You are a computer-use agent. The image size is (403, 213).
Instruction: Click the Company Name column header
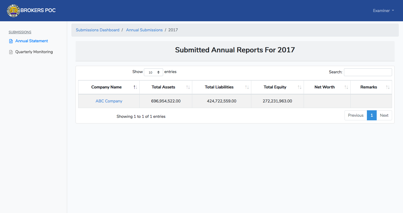click(109, 87)
